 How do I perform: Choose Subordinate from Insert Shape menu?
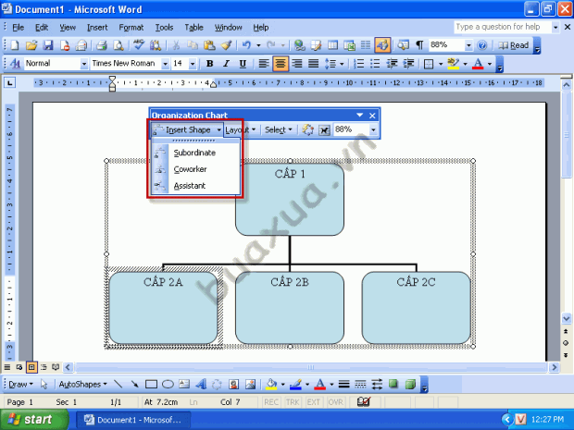(x=196, y=153)
